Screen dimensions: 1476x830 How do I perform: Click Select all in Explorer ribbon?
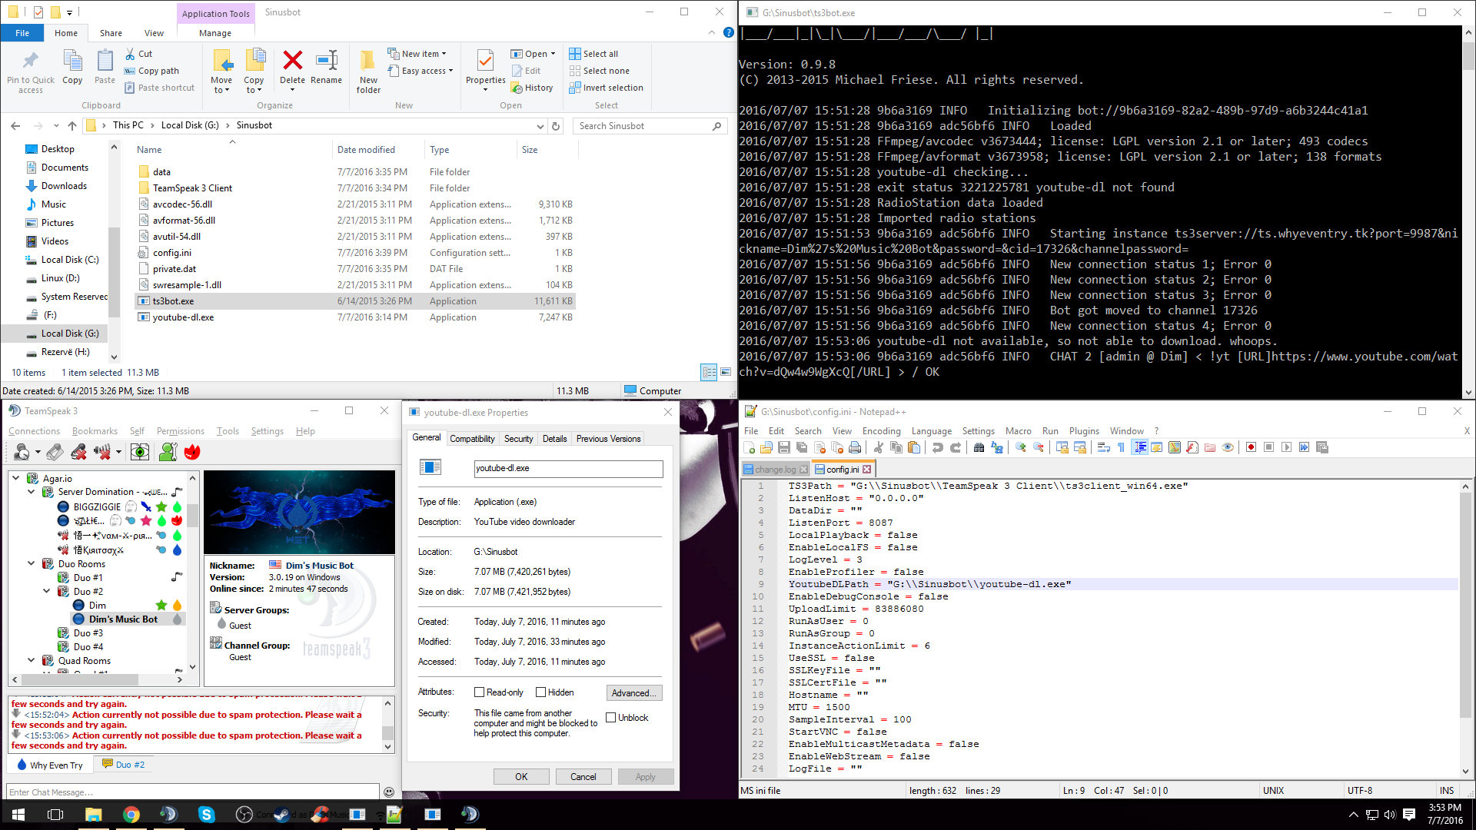[593, 54]
